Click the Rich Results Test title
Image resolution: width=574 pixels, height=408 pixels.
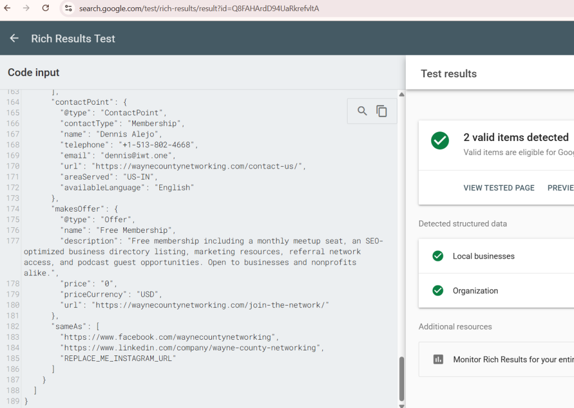click(x=73, y=39)
